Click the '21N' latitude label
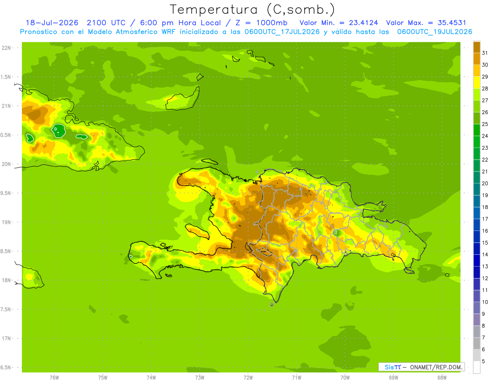This screenshot has height=383, width=496. (6, 106)
